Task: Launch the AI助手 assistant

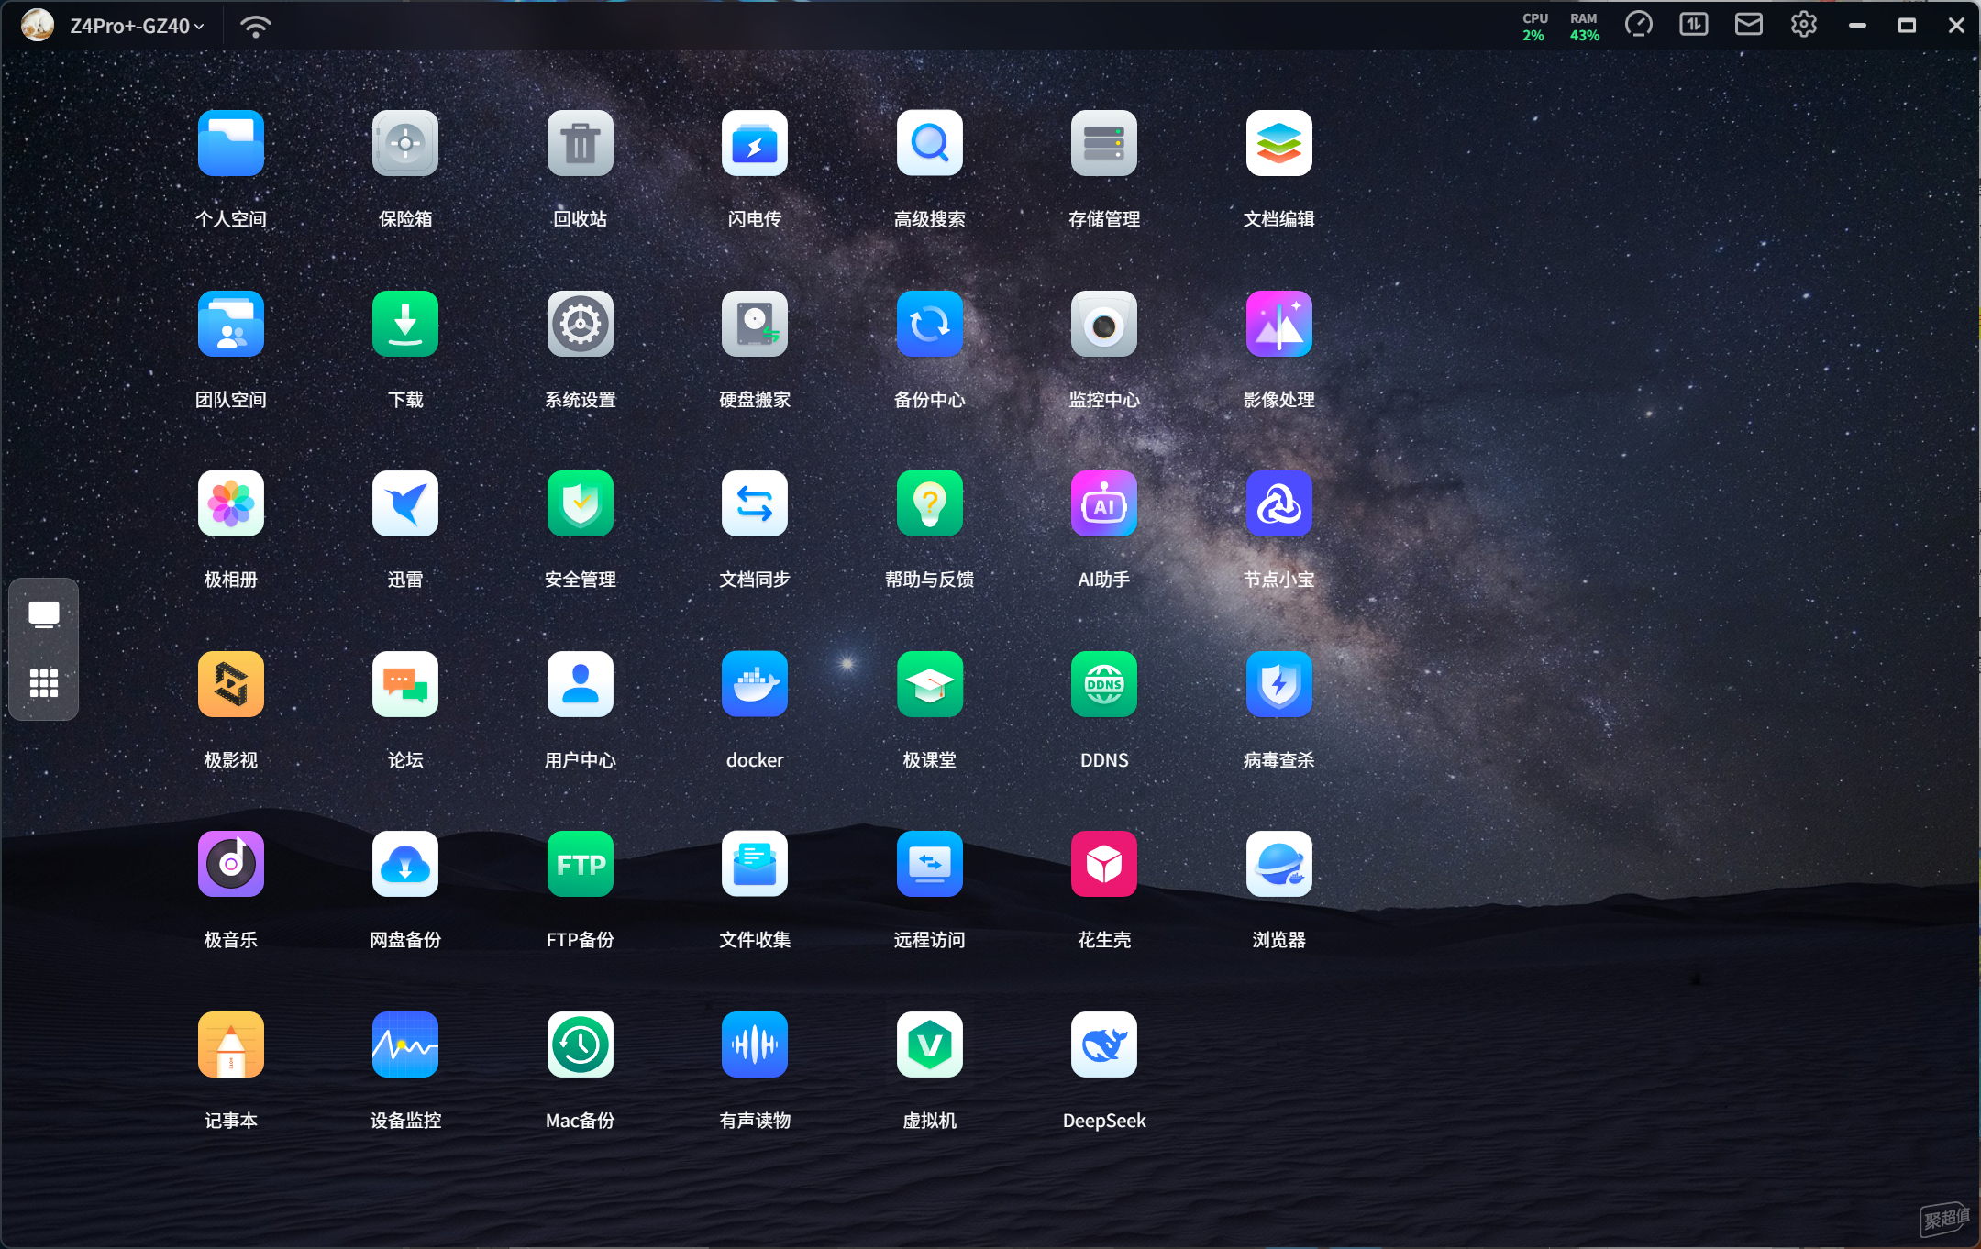Action: point(1104,504)
